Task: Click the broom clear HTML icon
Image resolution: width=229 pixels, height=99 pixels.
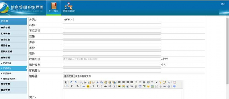Action: [x=160, y=82]
